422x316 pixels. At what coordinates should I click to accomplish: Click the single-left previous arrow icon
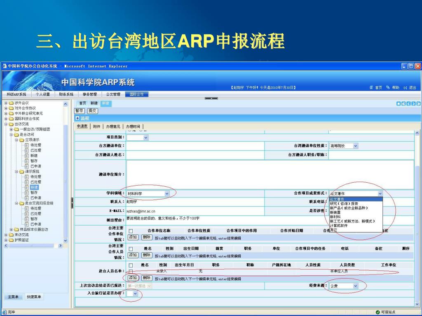coord(408,103)
